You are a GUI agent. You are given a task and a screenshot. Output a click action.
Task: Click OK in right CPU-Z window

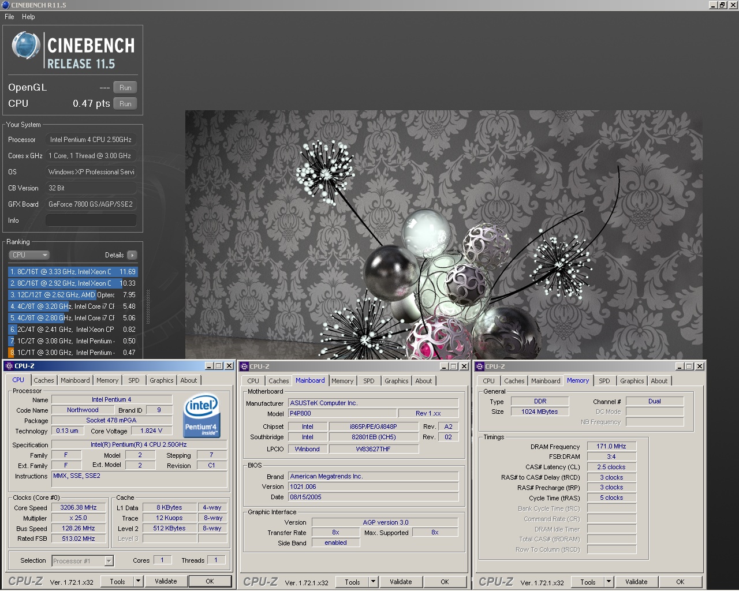[680, 582]
